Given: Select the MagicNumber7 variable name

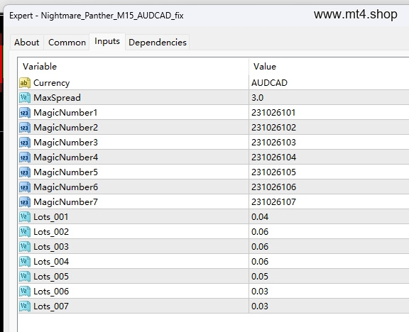Looking at the screenshot, I should (66, 202).
